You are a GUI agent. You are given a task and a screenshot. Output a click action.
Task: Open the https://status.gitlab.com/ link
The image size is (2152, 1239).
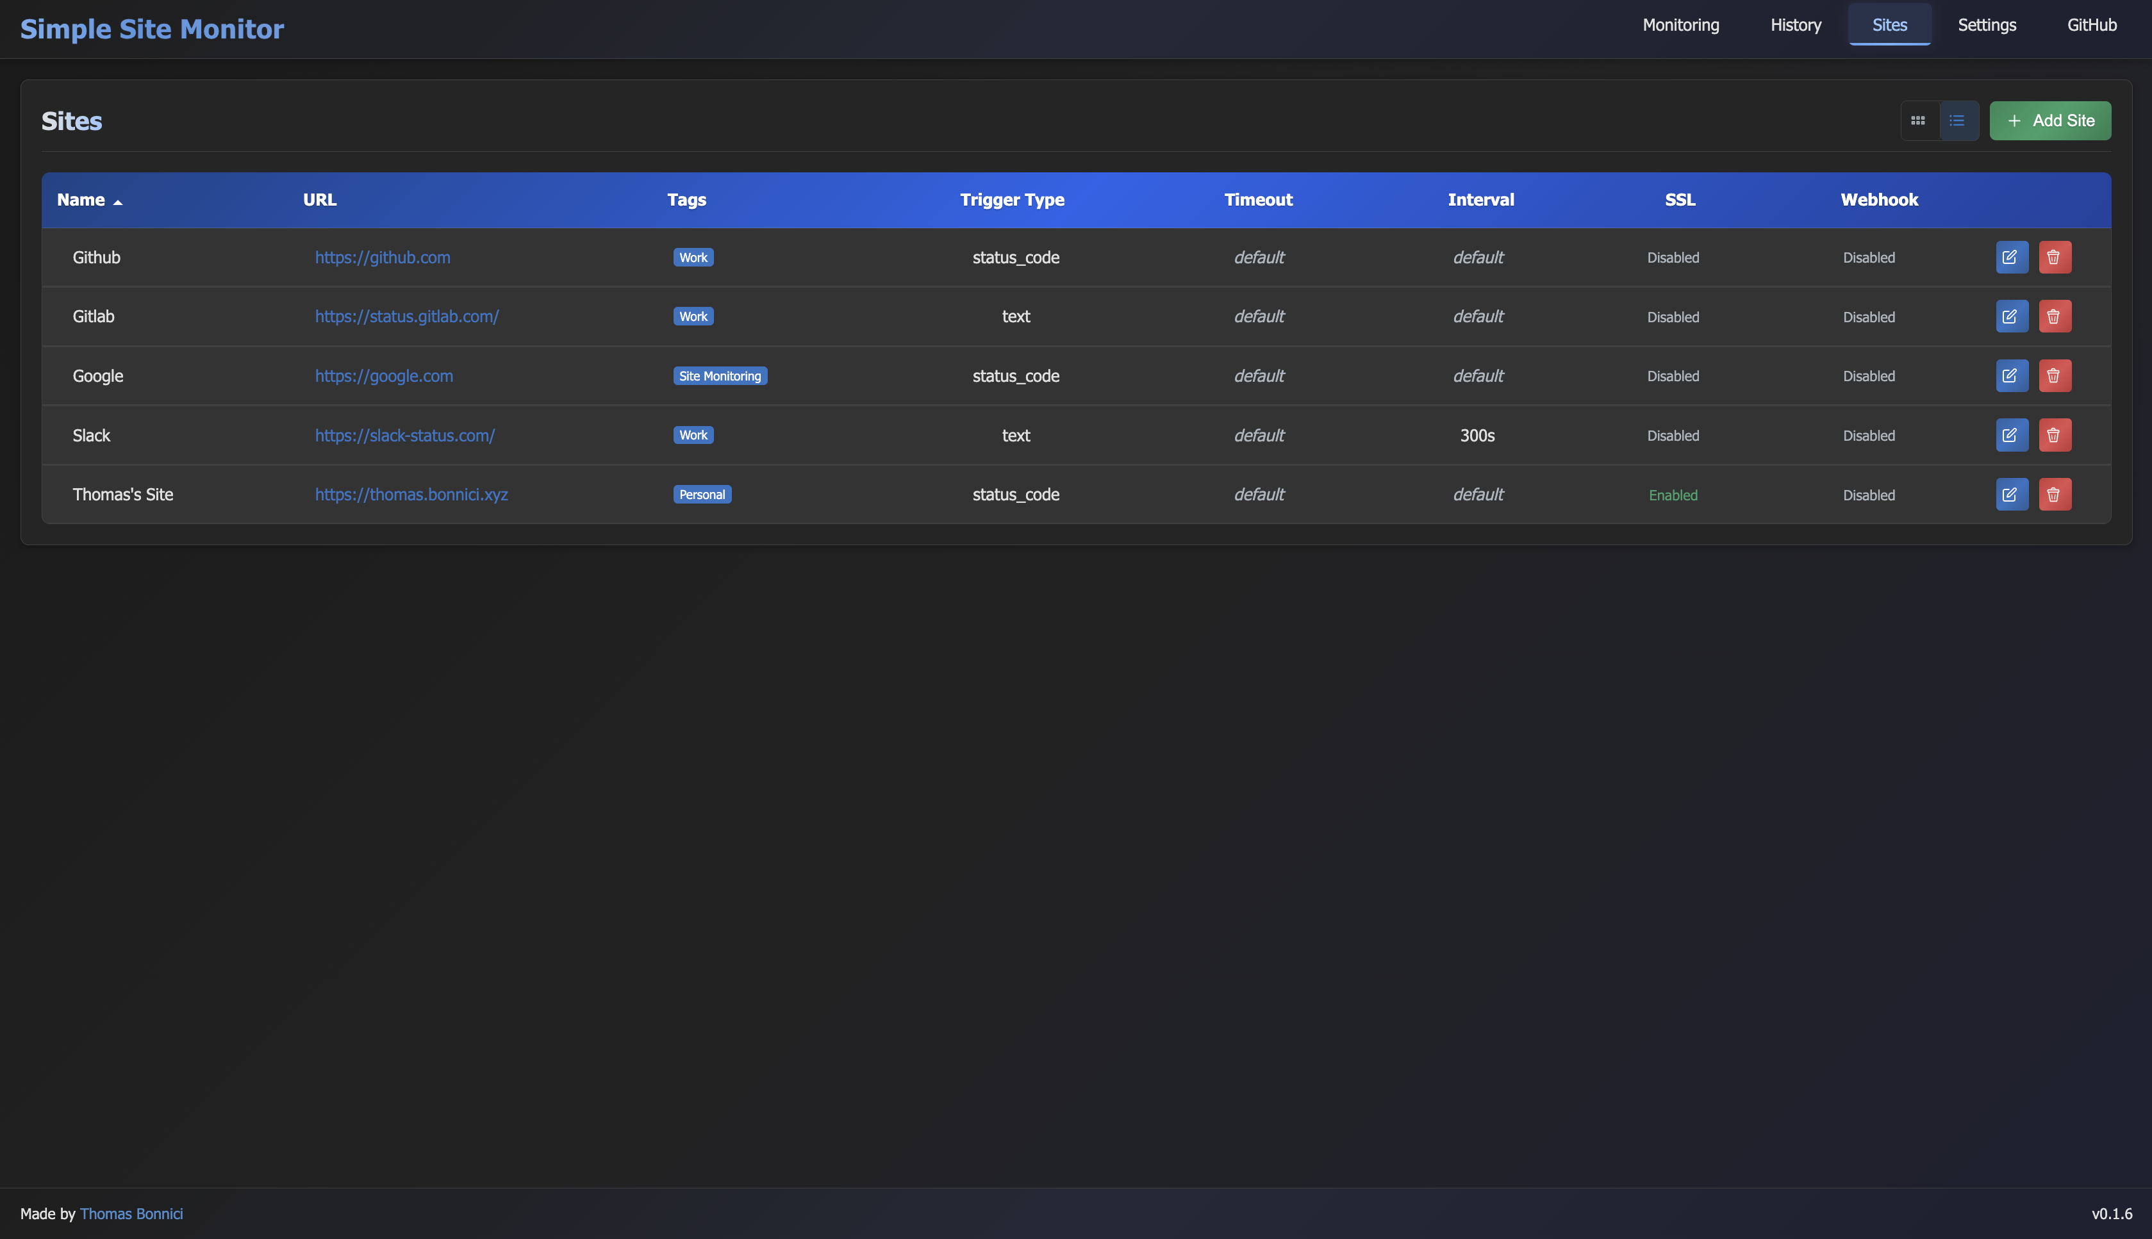point(407,316)
